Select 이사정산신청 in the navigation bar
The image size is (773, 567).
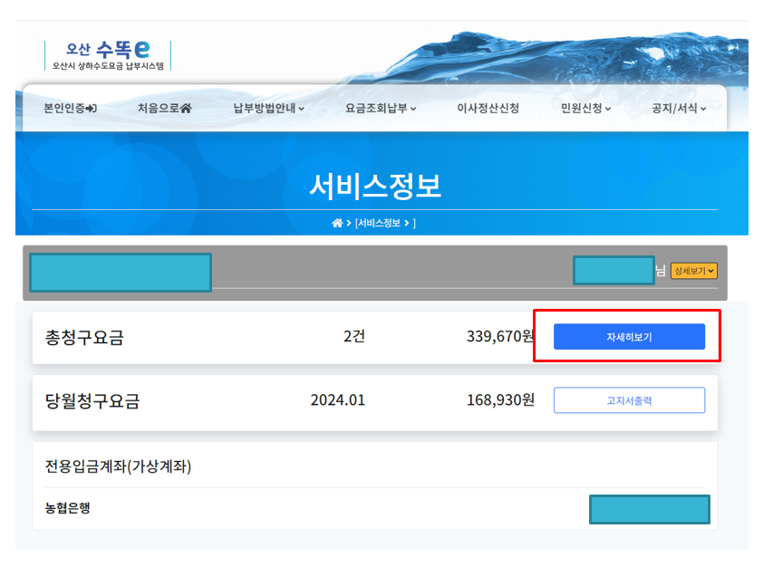coord(488,106)
